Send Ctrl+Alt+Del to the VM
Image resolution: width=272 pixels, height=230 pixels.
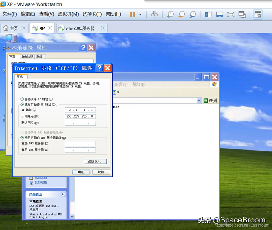154,14
